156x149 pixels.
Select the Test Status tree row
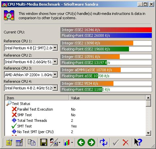75,104
